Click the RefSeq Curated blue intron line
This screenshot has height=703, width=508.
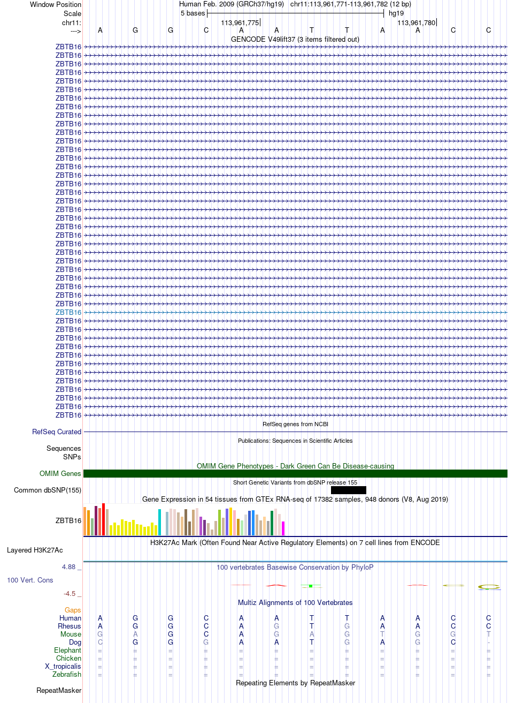tap(295, 432)
